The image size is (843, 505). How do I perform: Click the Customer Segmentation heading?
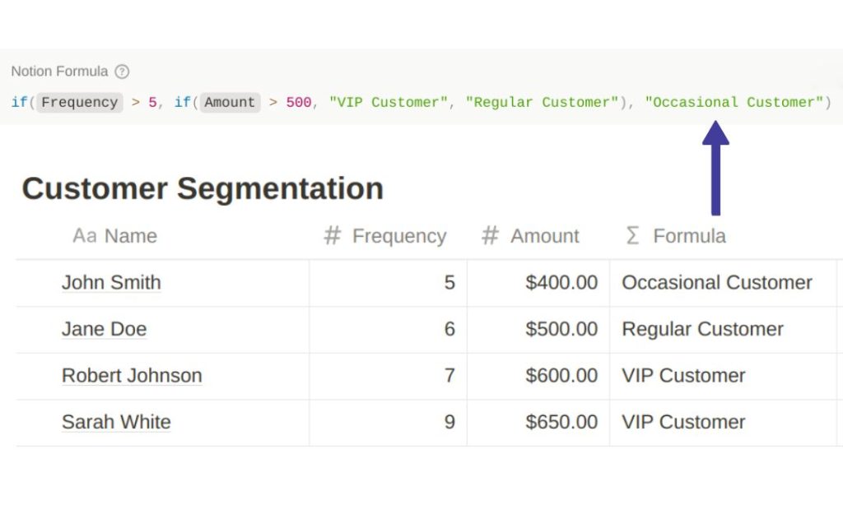click(x=203, y=188)
